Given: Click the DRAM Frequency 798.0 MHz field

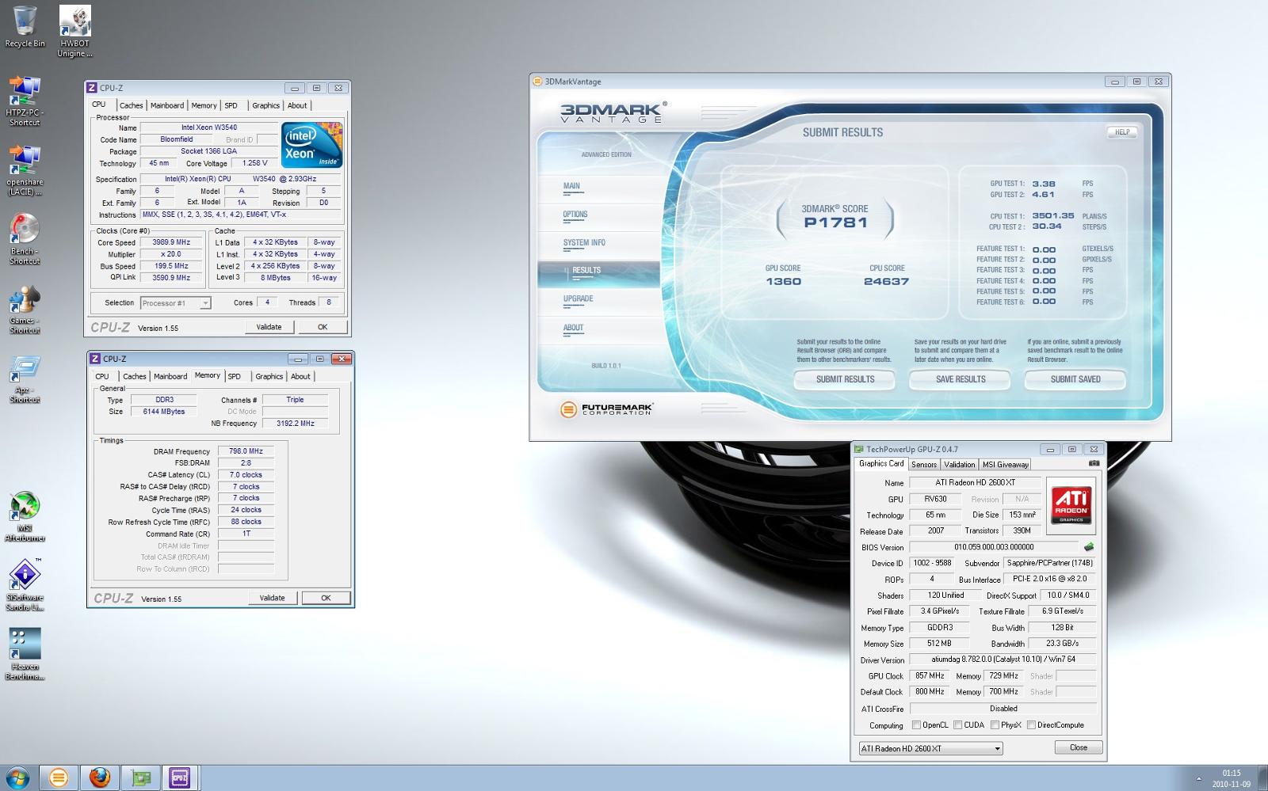Looking at the screenshot, I should tap(246, 451).
